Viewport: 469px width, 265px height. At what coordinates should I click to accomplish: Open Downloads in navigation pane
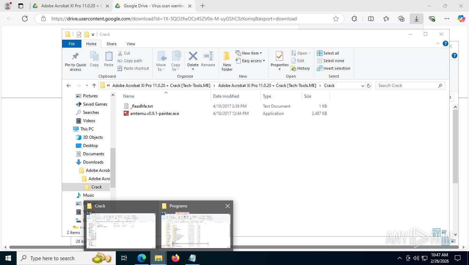93,162
